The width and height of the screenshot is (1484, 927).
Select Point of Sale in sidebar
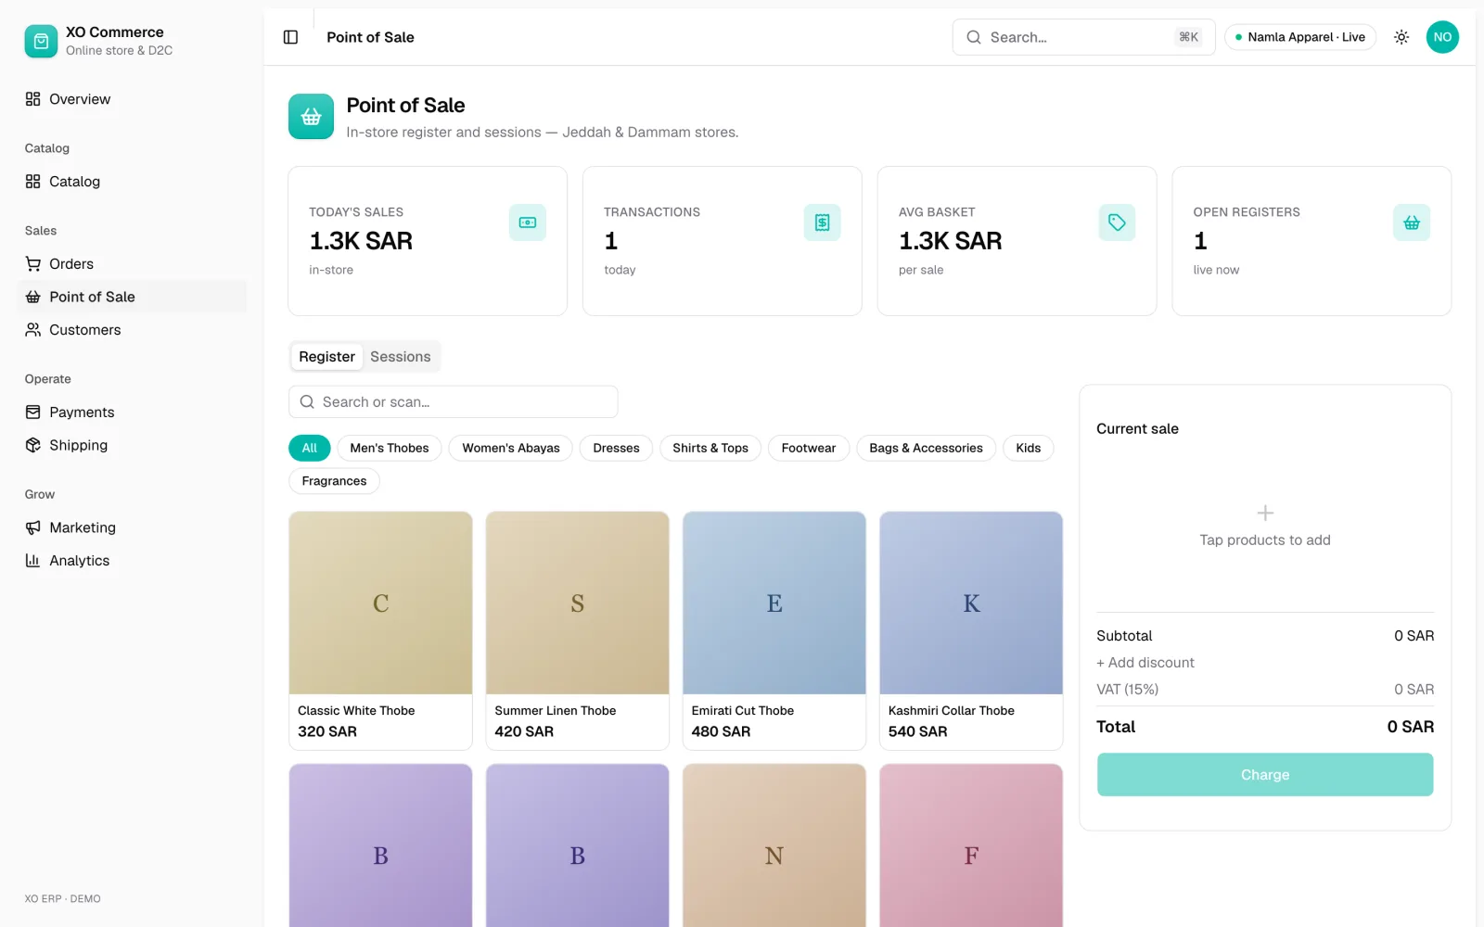(x=133, y=297)
